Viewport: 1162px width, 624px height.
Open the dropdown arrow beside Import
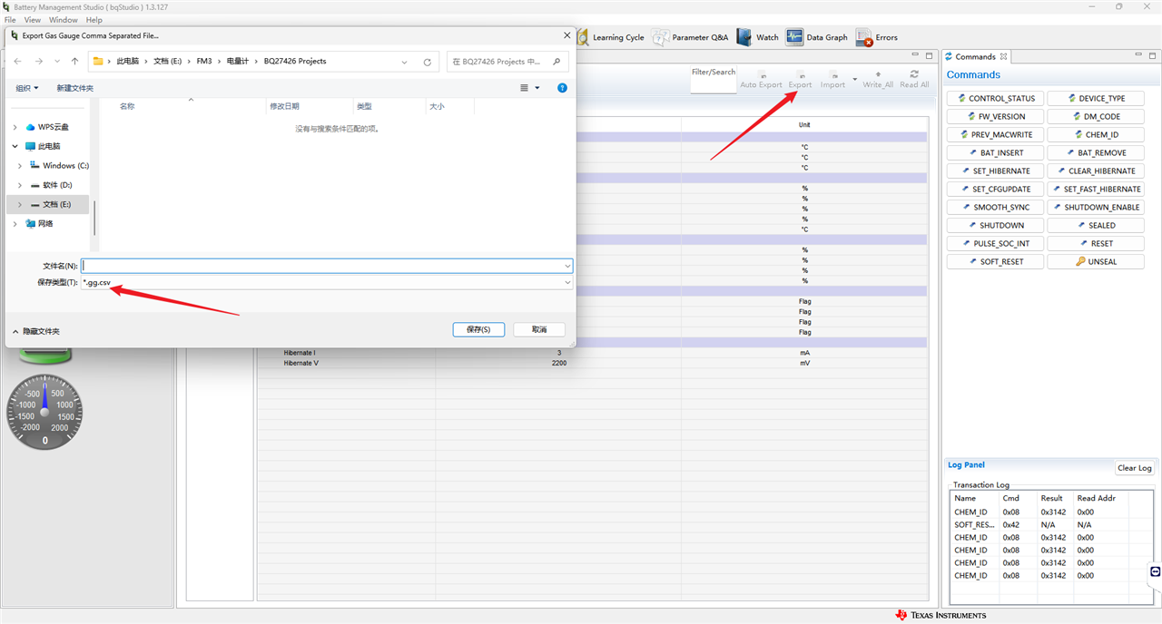pos(854,81)
